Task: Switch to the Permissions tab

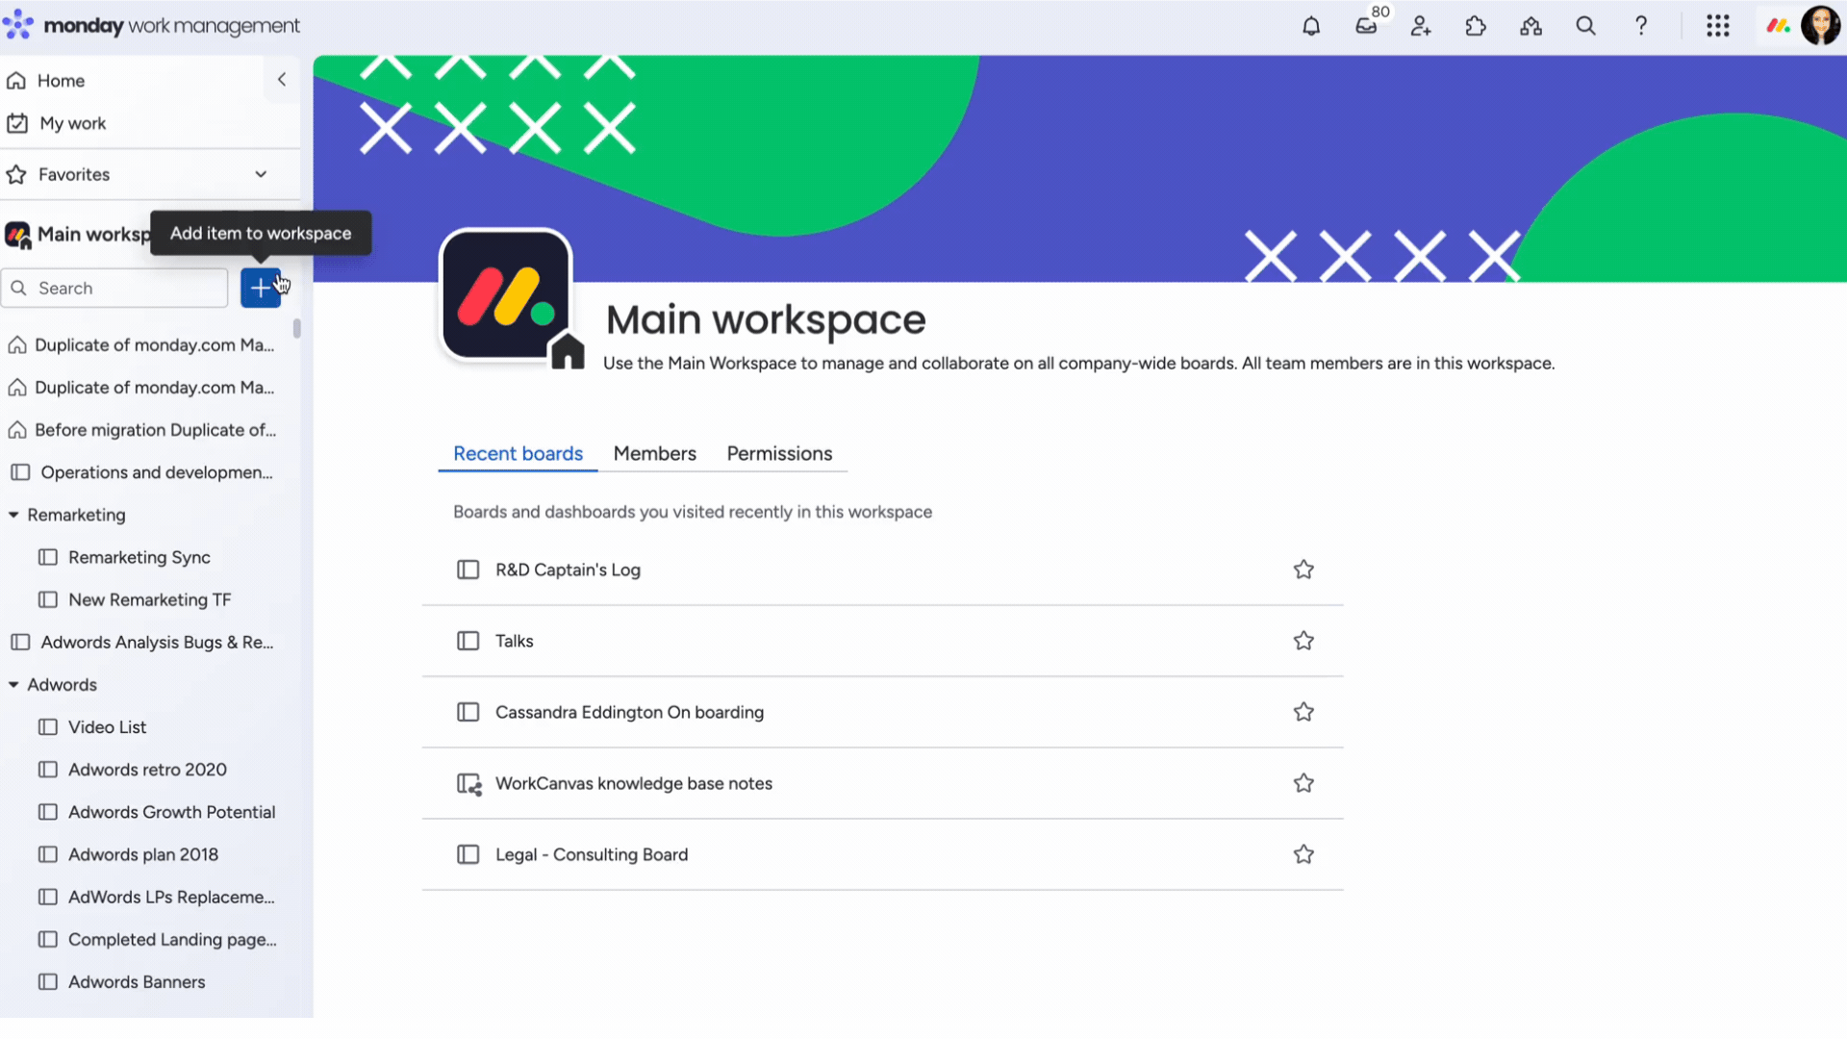Action: (779, 454)
